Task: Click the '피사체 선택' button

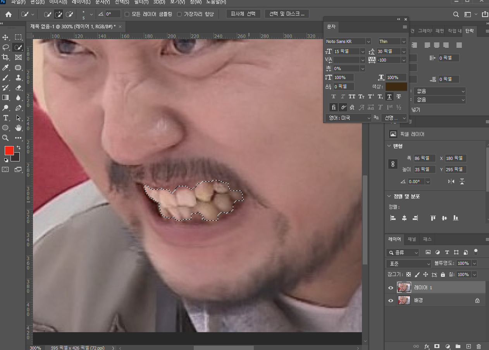Action: [243, 14]
